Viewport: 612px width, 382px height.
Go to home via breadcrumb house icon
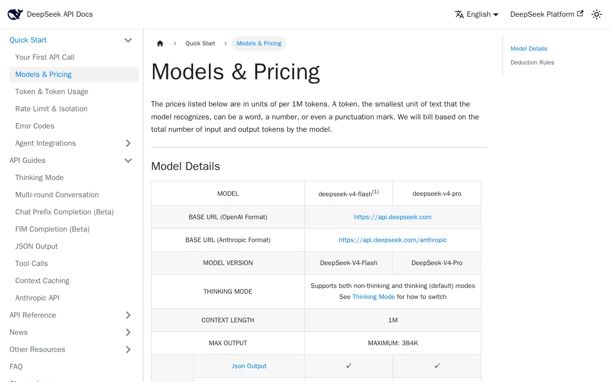[x=160, y=43]
